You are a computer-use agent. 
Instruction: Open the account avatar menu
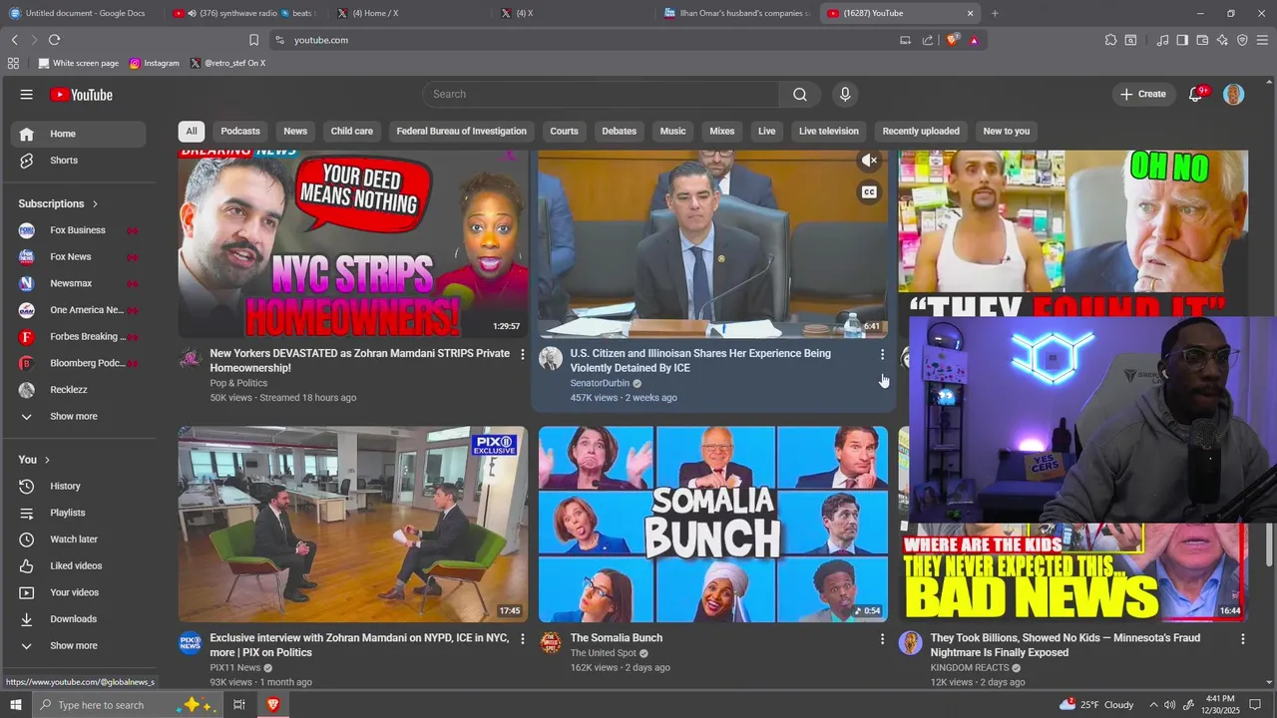(1234, 95)
